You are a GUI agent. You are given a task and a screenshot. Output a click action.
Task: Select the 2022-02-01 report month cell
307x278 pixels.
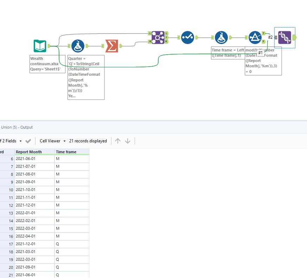pos(34,221)
